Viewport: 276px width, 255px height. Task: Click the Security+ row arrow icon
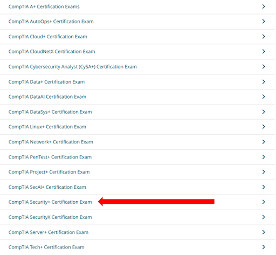[x=264, y=202]
